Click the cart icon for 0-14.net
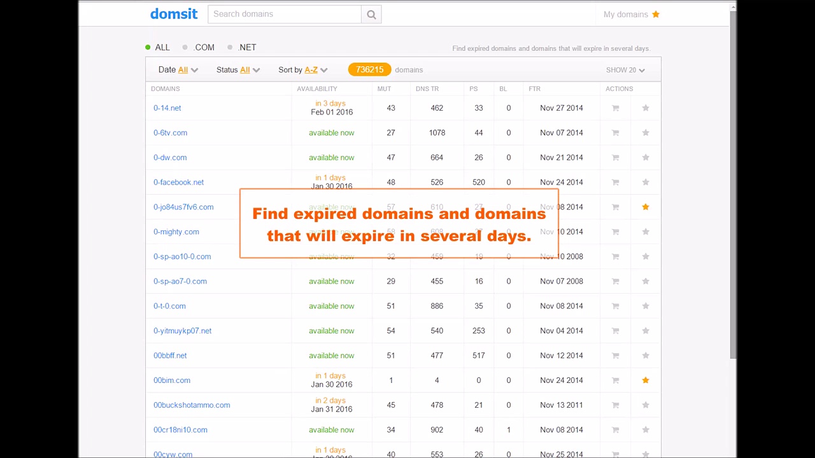Viewport: 815px width, 458px height. 615,108
